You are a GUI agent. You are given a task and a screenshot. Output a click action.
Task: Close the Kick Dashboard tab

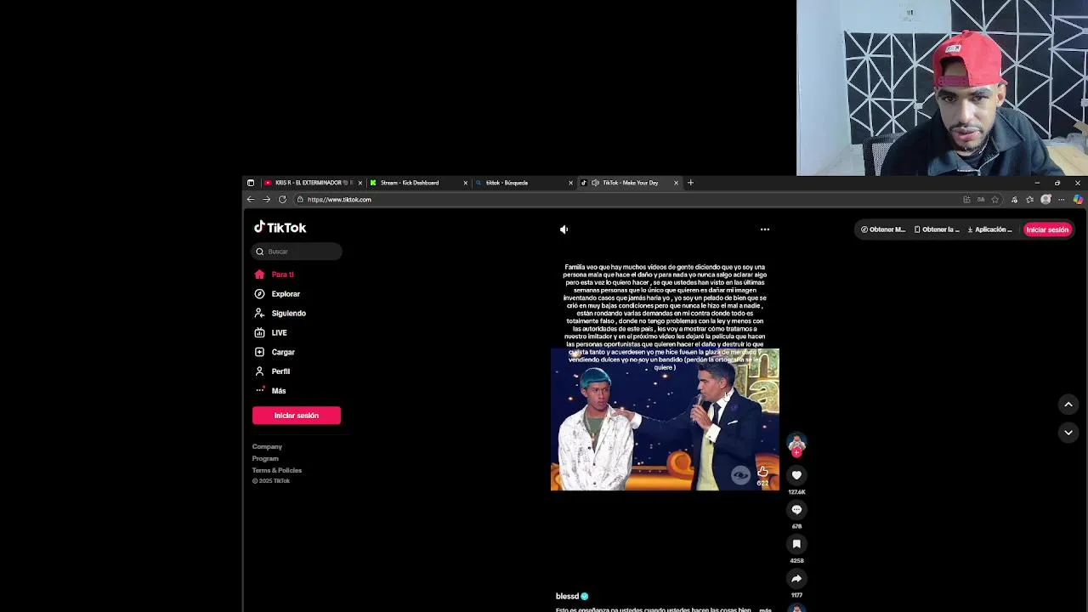[x=465, y=183]
